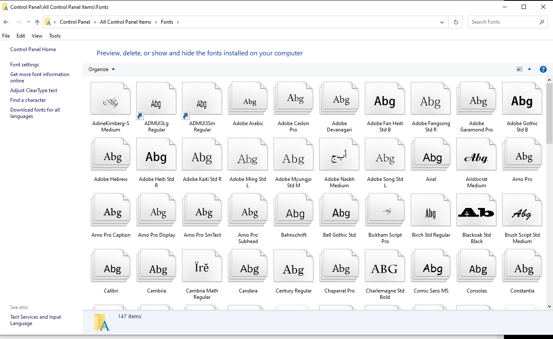Open the Tools menu
The width and height of the screenshot is (553, 339).
coord(55,36)
